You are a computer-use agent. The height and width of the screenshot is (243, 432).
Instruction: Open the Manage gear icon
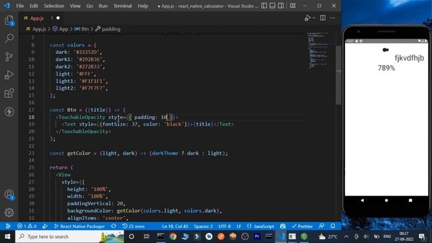click(x=9, y=213)
